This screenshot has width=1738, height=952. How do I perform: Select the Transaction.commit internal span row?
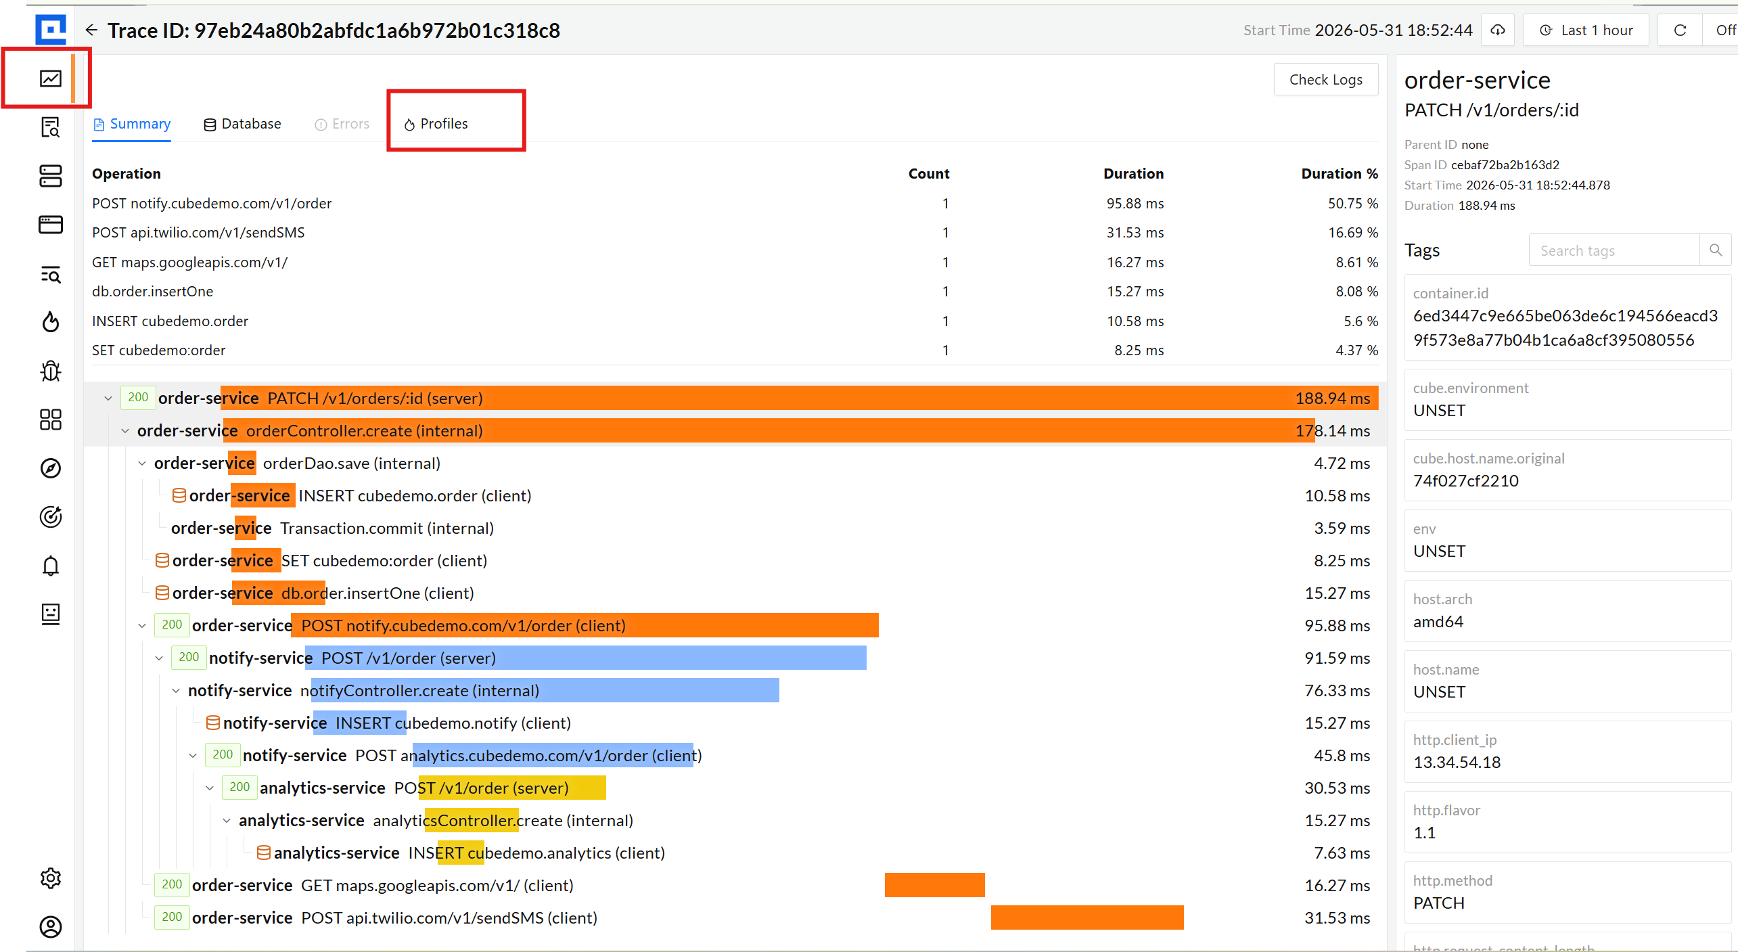(735, 528)
